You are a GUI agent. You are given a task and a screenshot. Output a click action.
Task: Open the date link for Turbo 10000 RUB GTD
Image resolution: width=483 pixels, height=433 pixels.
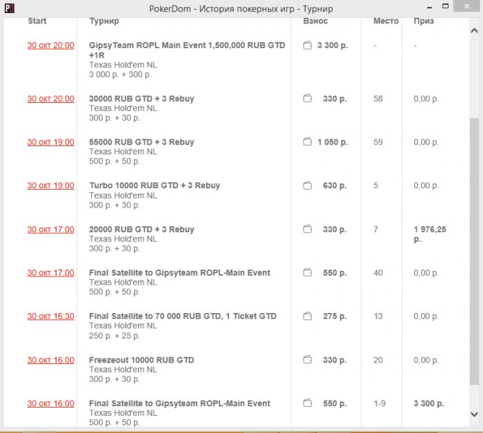tap(50, 186)
